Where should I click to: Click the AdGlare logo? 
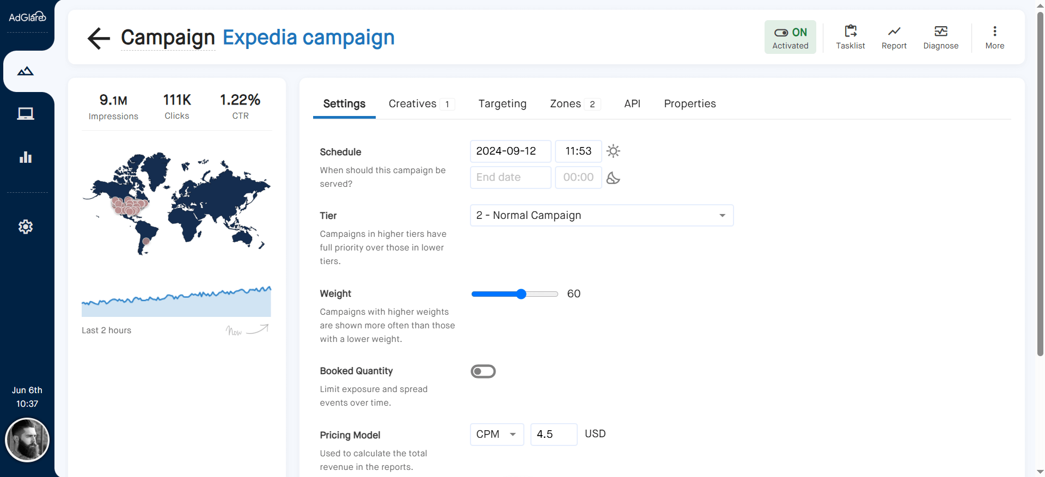(x=27, y=17)
